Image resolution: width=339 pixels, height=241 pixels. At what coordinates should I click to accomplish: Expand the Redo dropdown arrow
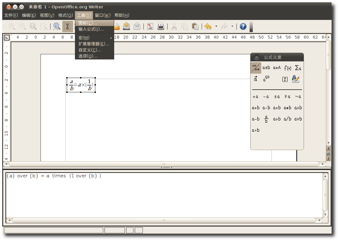click(232, 26)
